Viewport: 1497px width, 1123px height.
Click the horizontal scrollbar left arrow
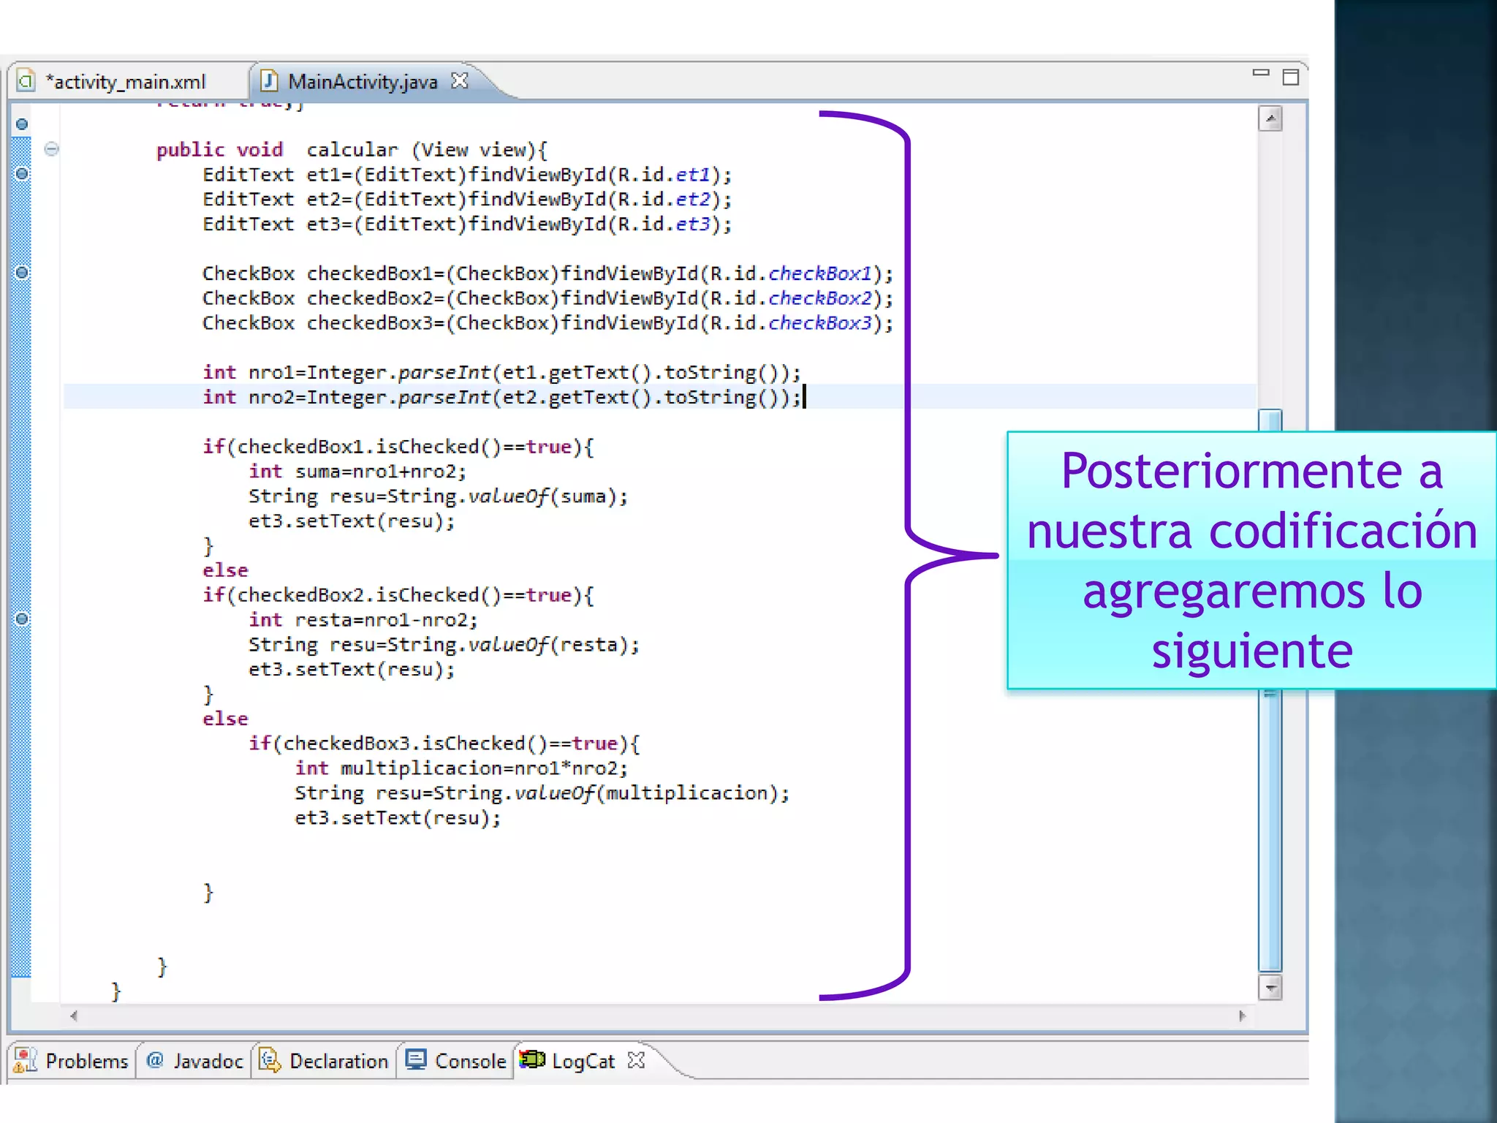click(74, 1016)
